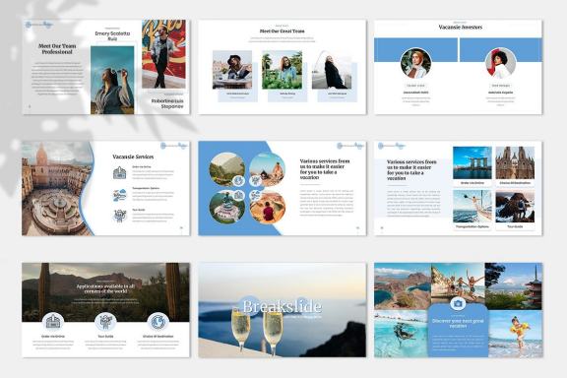Open the Japanese pagoda photo
This screenshot has height=378, width=567.
click(x=514, y=286)
